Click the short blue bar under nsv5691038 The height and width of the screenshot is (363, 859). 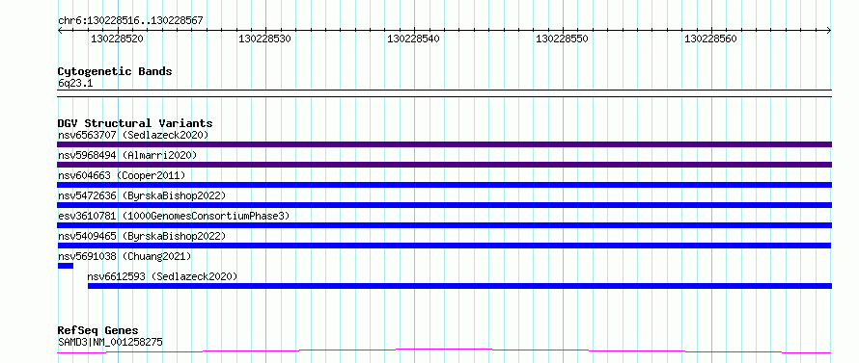66,266
